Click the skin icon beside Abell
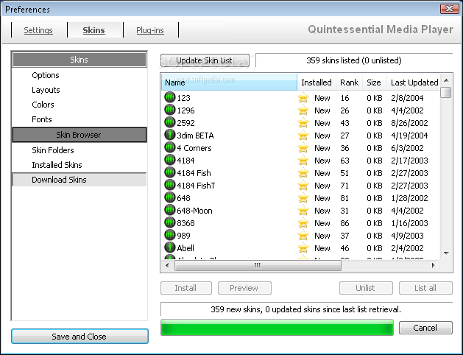The image size is (463, 355). tap(170, 247)
